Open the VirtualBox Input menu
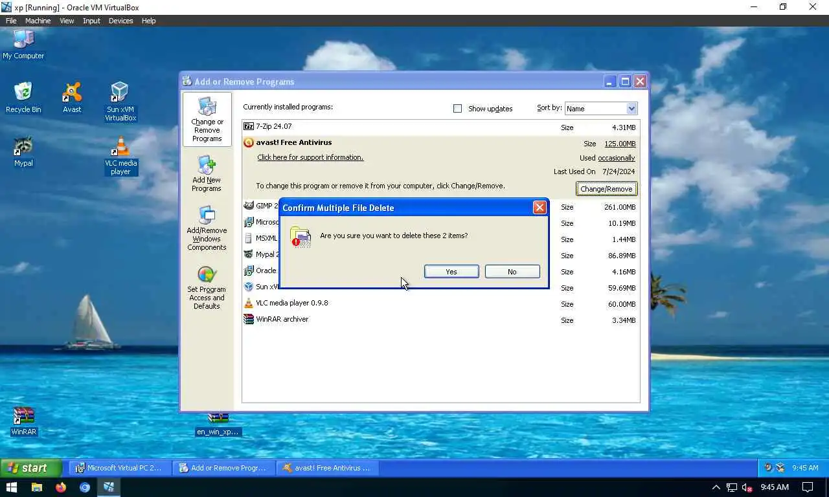This screenshot has width=829, height=497. [x=91, y=21]
